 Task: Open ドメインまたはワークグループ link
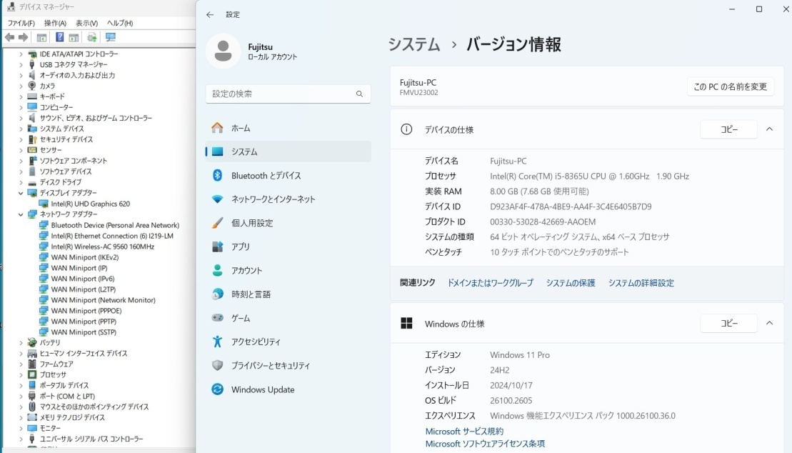pyautogui.click(x=490, y=283)
